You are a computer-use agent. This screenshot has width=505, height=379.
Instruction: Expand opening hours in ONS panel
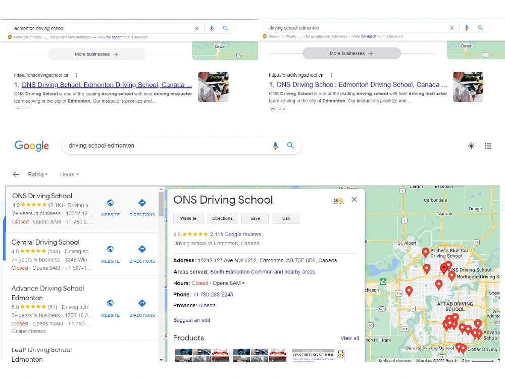click(243, 283)
